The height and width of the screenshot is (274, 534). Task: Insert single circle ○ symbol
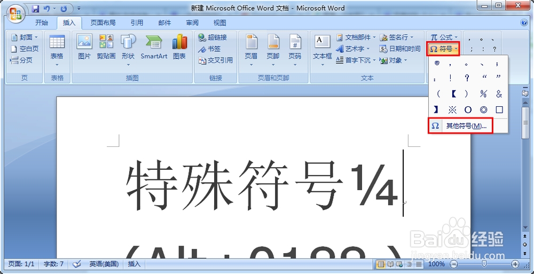click(468, 109)
